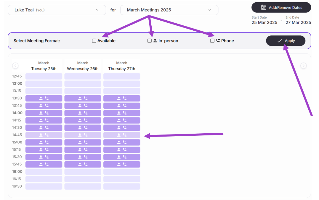Click the in-person icon on Tuesday 13:30 slot
319x200 pixels.
(41, 98)
